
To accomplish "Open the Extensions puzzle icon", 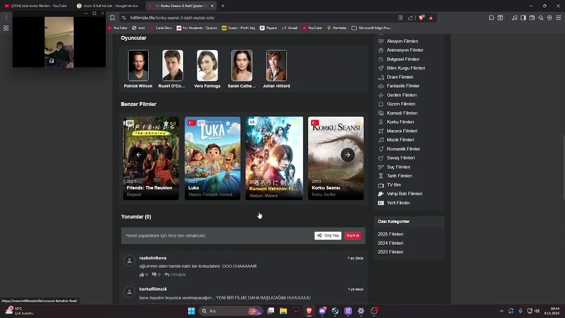I will click(491, 18).
